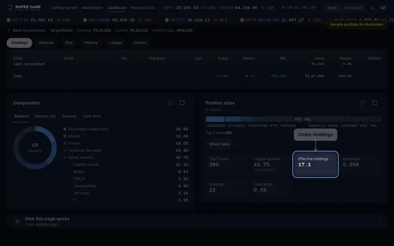Viewport: 394px width, 246px height.
Task: Click the back arrow beside Back to portfolios
Action: tap(9, 30)
